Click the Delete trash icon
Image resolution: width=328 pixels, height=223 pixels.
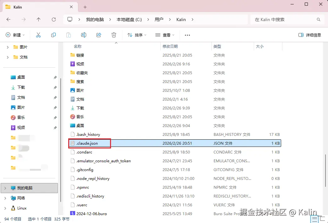tap(114, 35)
